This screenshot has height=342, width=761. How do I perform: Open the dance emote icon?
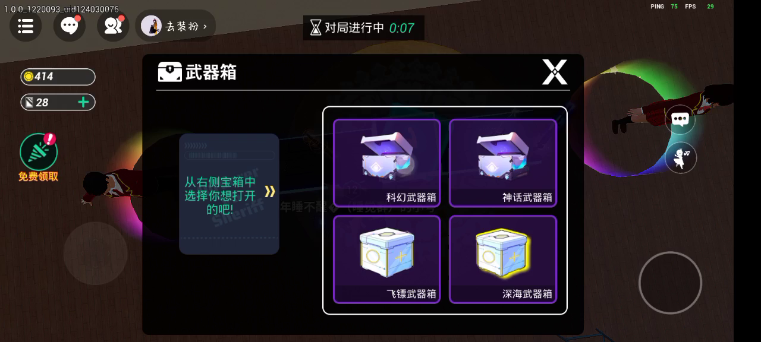680,158
